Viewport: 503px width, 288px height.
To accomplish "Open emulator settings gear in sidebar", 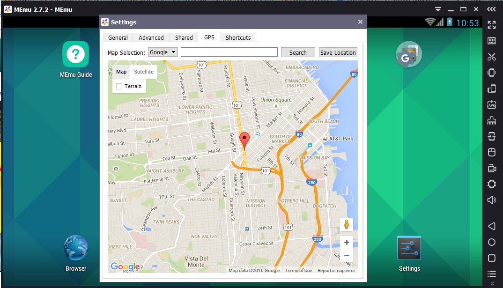I will tap(491, 184).
